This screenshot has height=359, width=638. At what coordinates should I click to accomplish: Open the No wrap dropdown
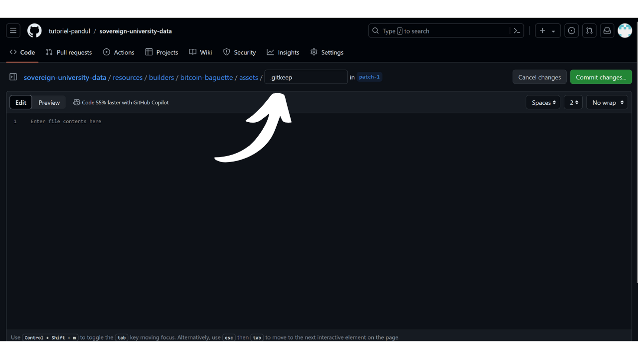point(607,103)
